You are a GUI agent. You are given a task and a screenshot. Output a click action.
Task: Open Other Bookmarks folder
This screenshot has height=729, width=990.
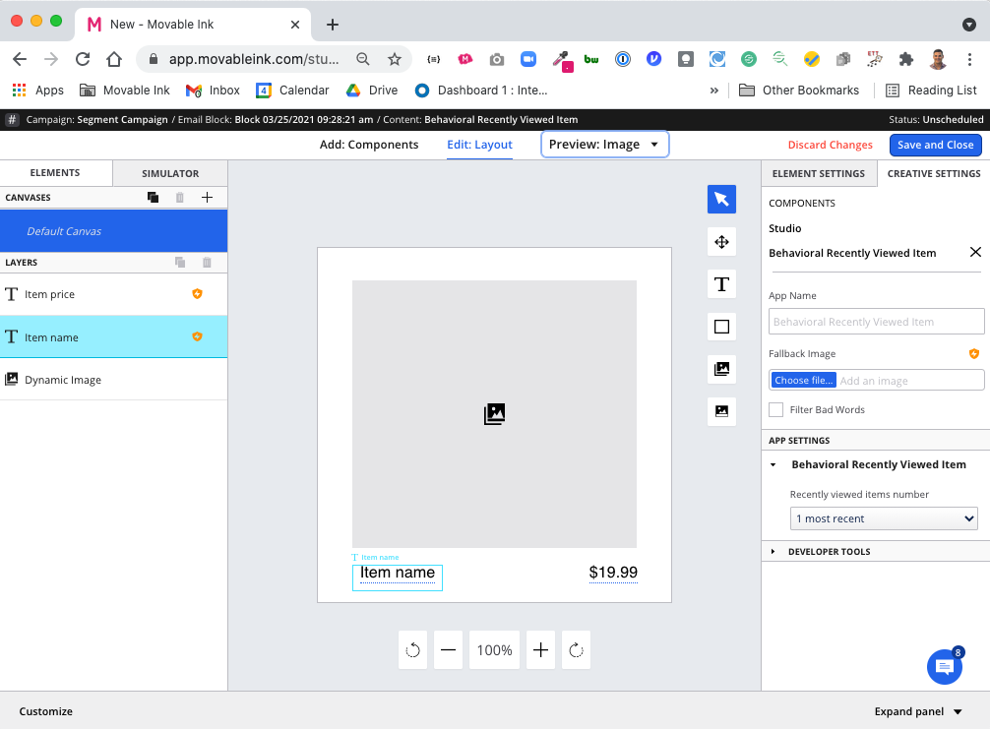(799, 91)
